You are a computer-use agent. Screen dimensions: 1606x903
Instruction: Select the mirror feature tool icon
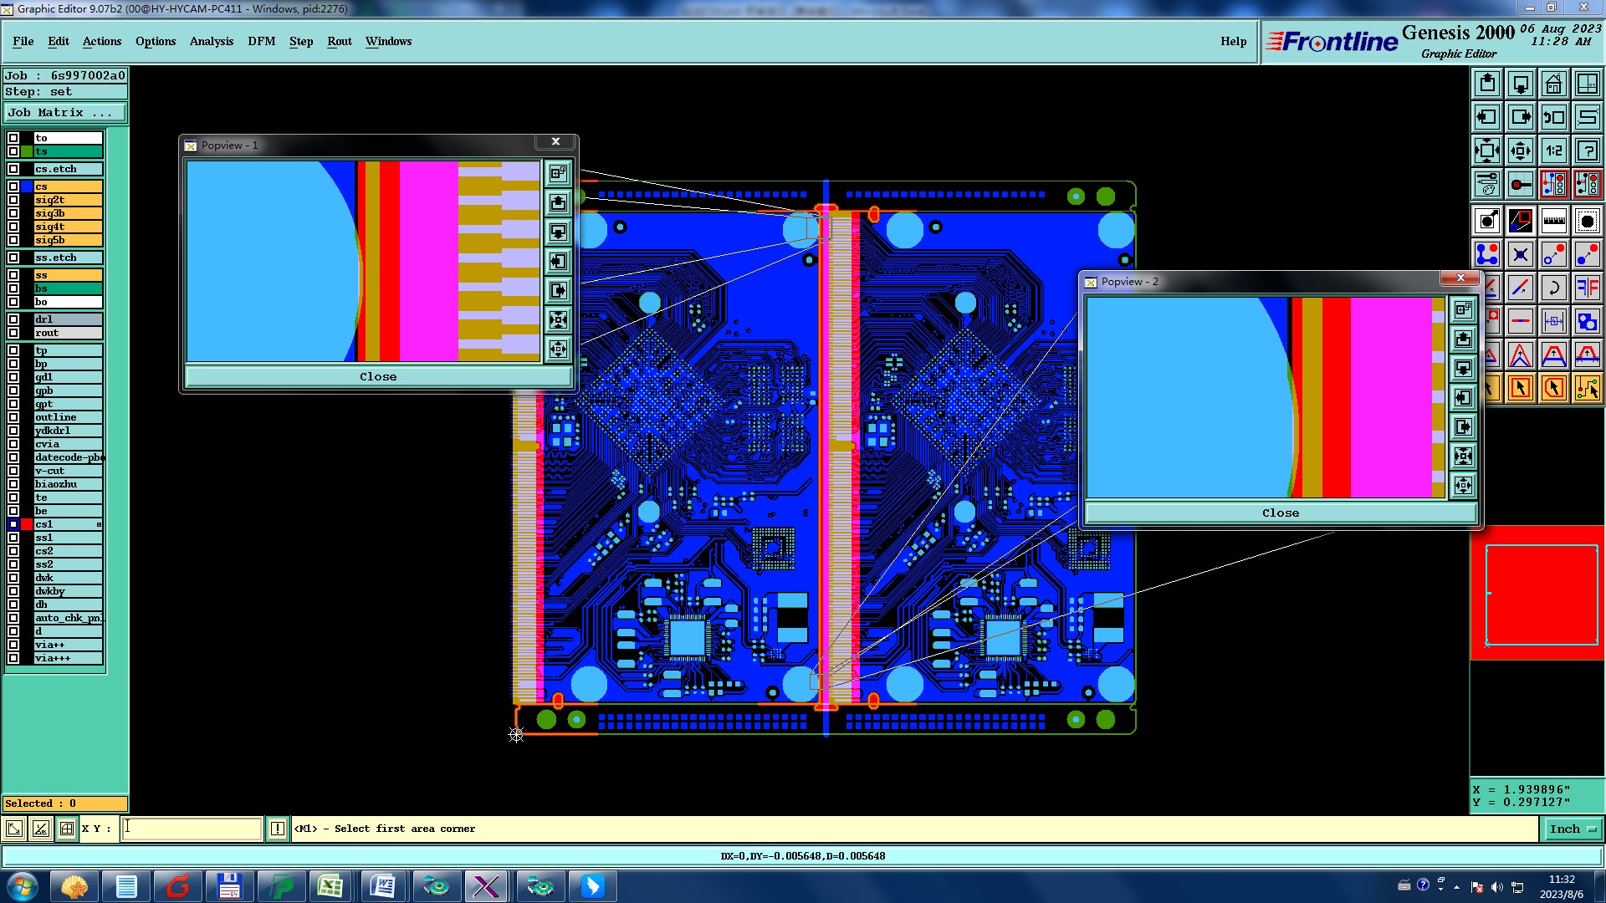coord(1587,288)
